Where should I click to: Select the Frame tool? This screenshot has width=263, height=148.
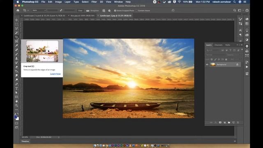click(x=16, y=41)
